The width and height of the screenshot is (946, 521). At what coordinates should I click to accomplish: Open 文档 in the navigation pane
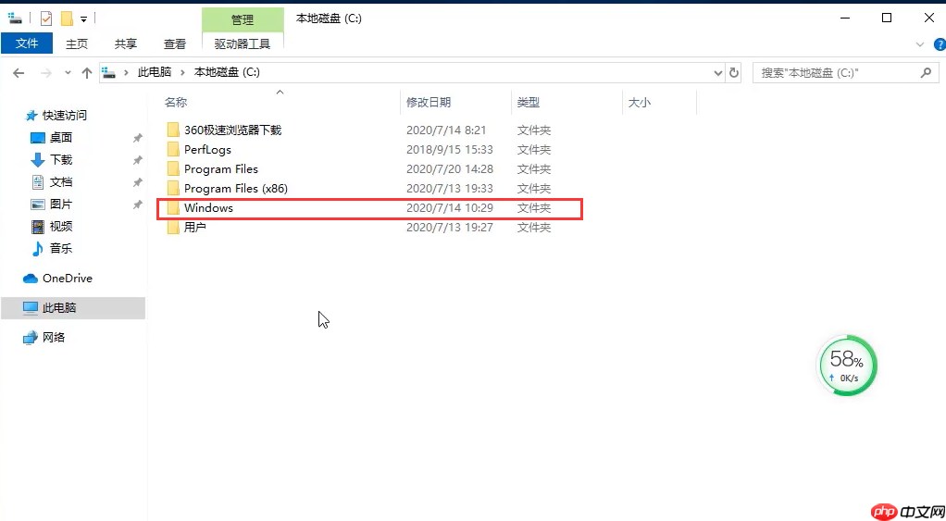61,182
